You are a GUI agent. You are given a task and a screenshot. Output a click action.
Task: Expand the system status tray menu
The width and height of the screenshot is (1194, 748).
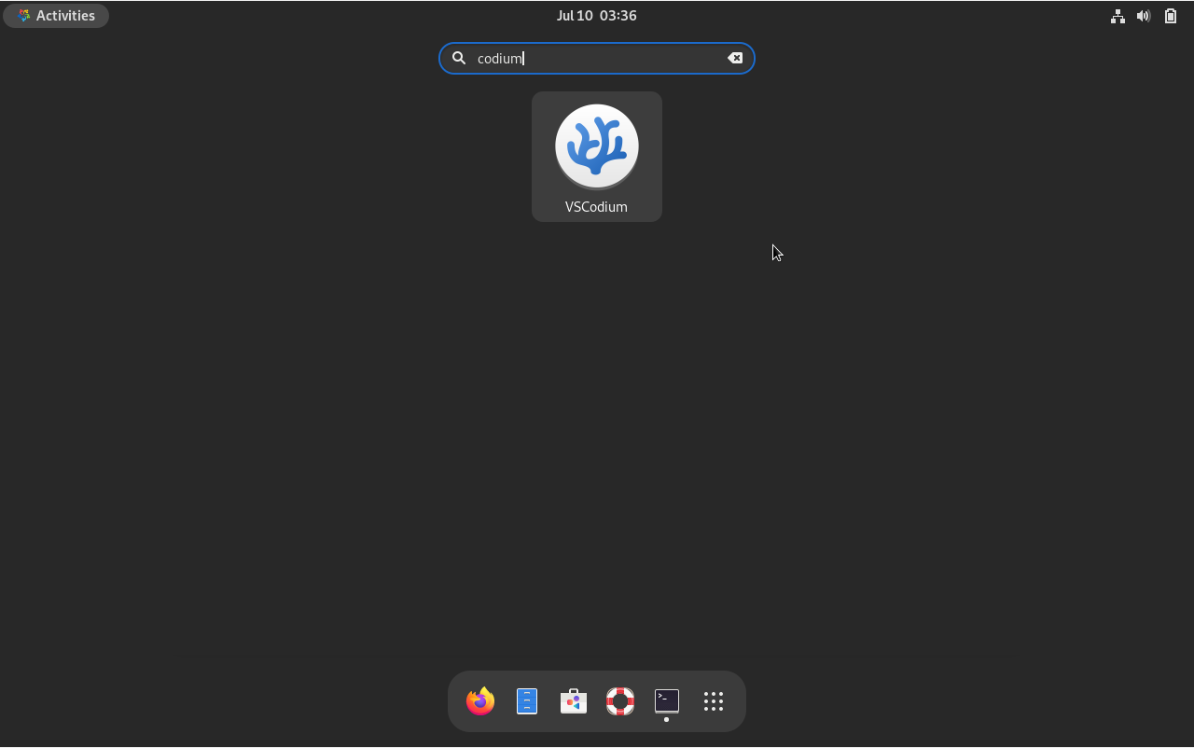pos(1144,16)
